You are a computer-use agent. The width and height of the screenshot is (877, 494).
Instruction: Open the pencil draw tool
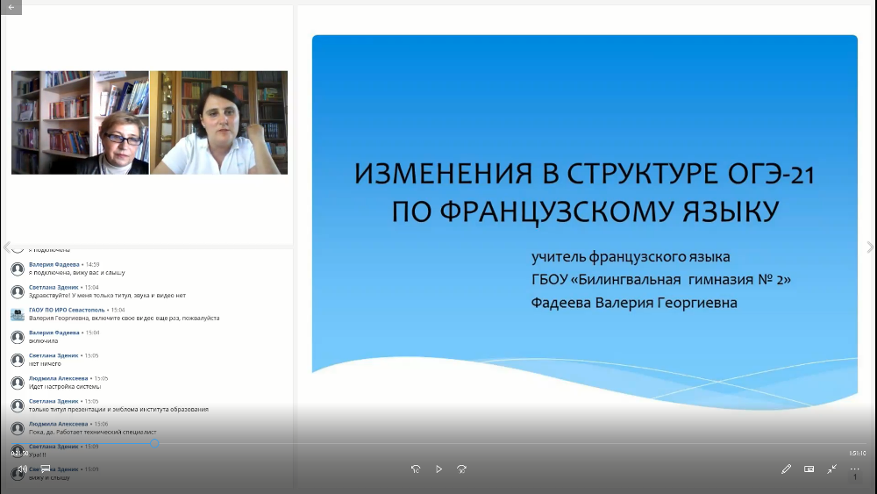[x=786, y=469]
